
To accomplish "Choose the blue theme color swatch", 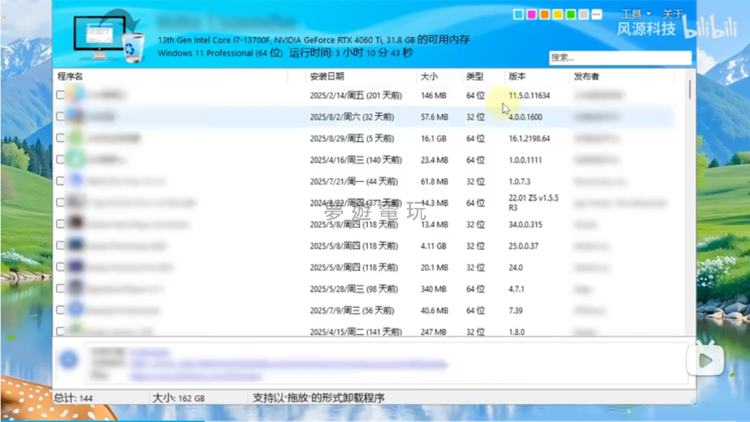I will pyautogui.click(x=518, y=14).
